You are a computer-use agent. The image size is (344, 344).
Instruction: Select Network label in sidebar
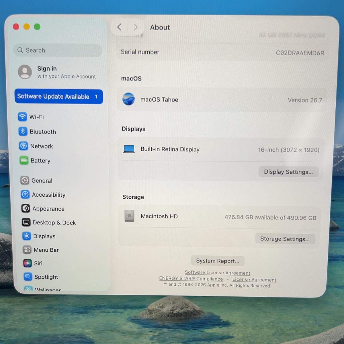pyautogui.click(x=42, y=146)
